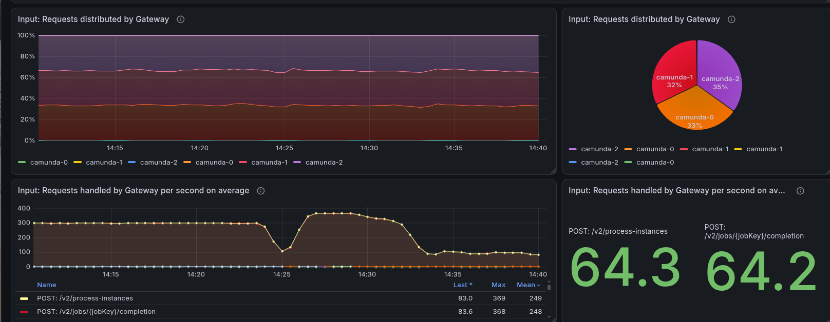830x322 pixels.
Task: Open pie chart 'Input: Requests distributed by Gateway' title menu
Action: point(644,19)
